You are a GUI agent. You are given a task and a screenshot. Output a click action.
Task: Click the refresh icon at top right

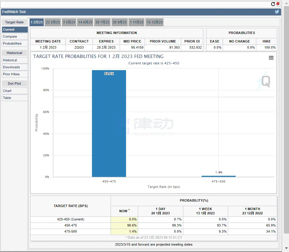[273, 4]
